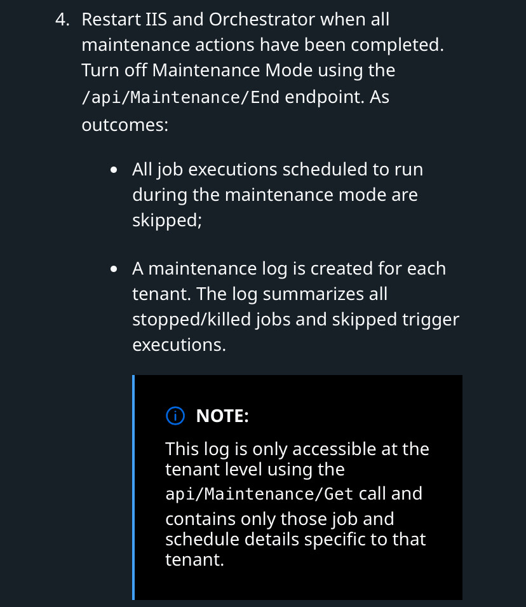Image resolution: width=526 pixels, height=607 pixels.
Task: Click the info icon beside NOTE
Action: [175, 416]
